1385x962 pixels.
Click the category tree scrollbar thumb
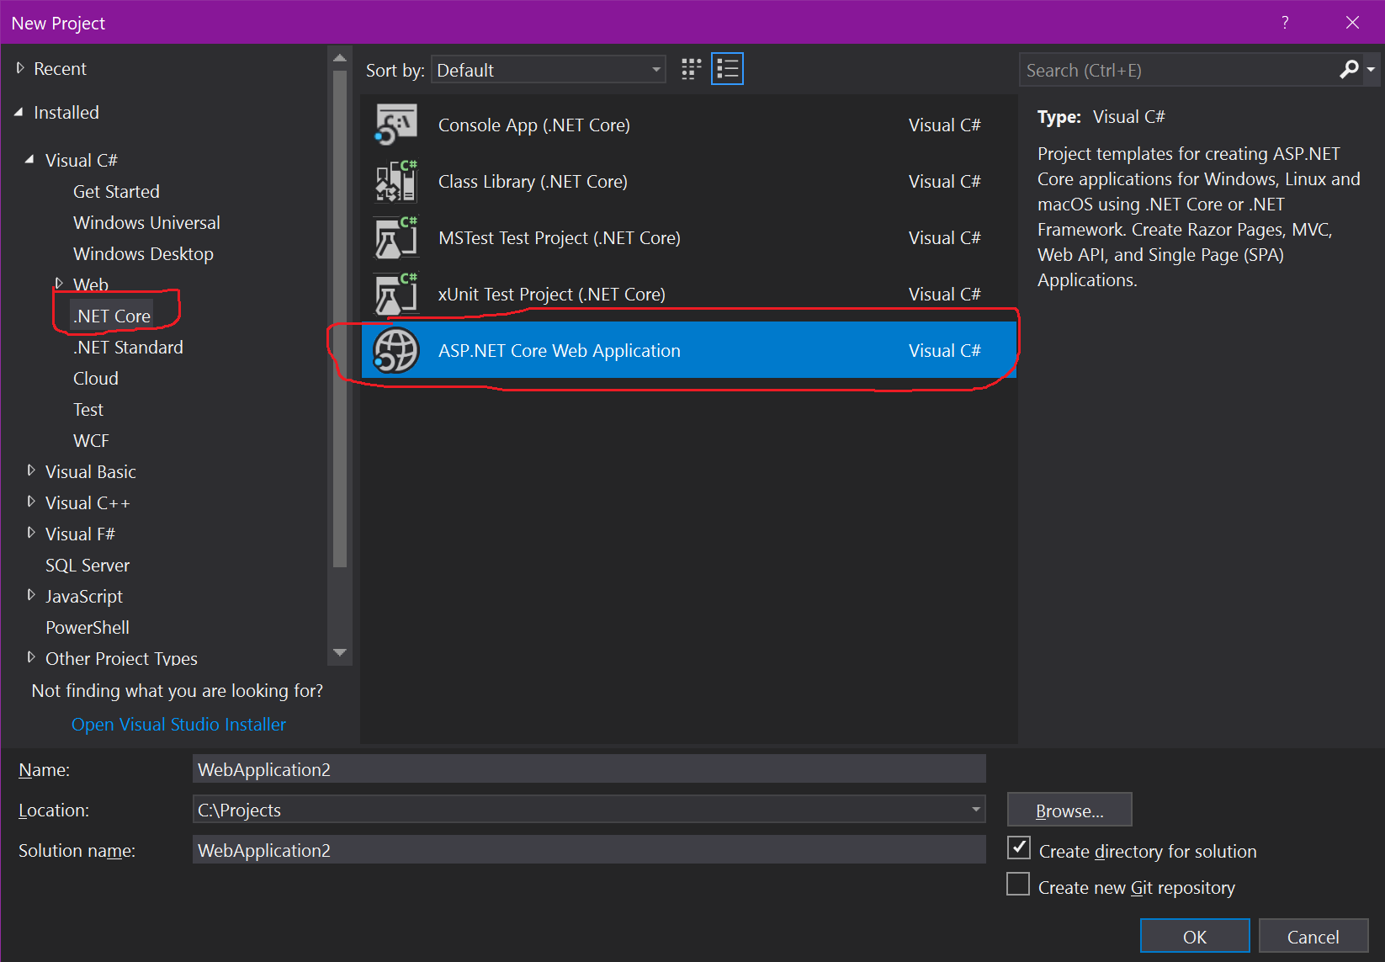point(340,320)
